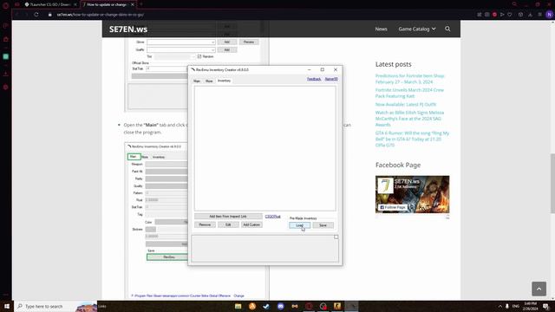Open the CS:GO icon in the taskbar
Viewport: 555px width, 312px height.
(337, 306)
